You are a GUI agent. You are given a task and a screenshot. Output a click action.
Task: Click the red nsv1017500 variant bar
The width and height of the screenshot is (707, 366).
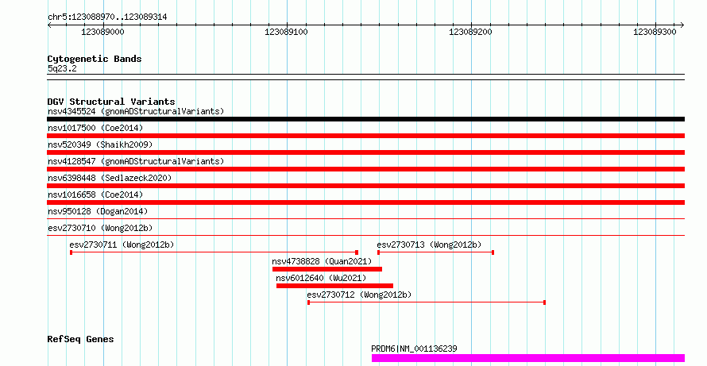tap(365, 136)
